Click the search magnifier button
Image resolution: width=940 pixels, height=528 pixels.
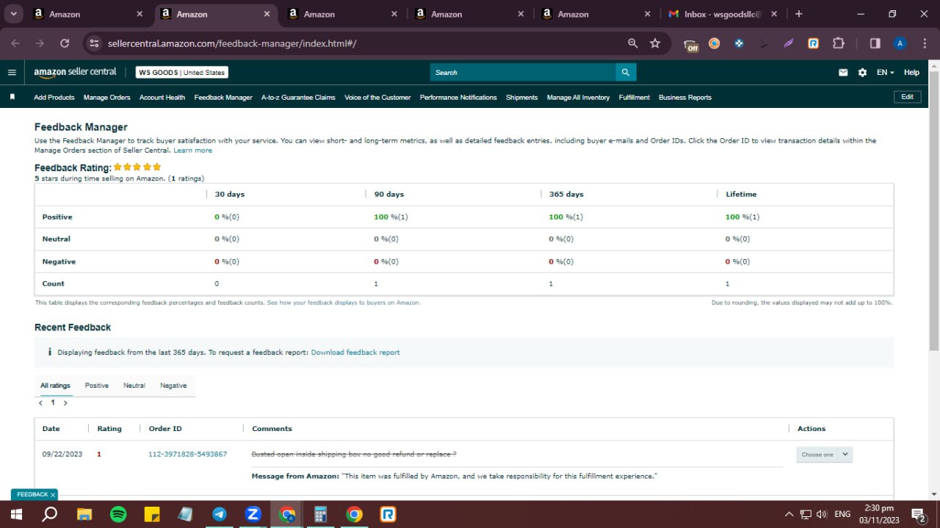click(626, 72)
